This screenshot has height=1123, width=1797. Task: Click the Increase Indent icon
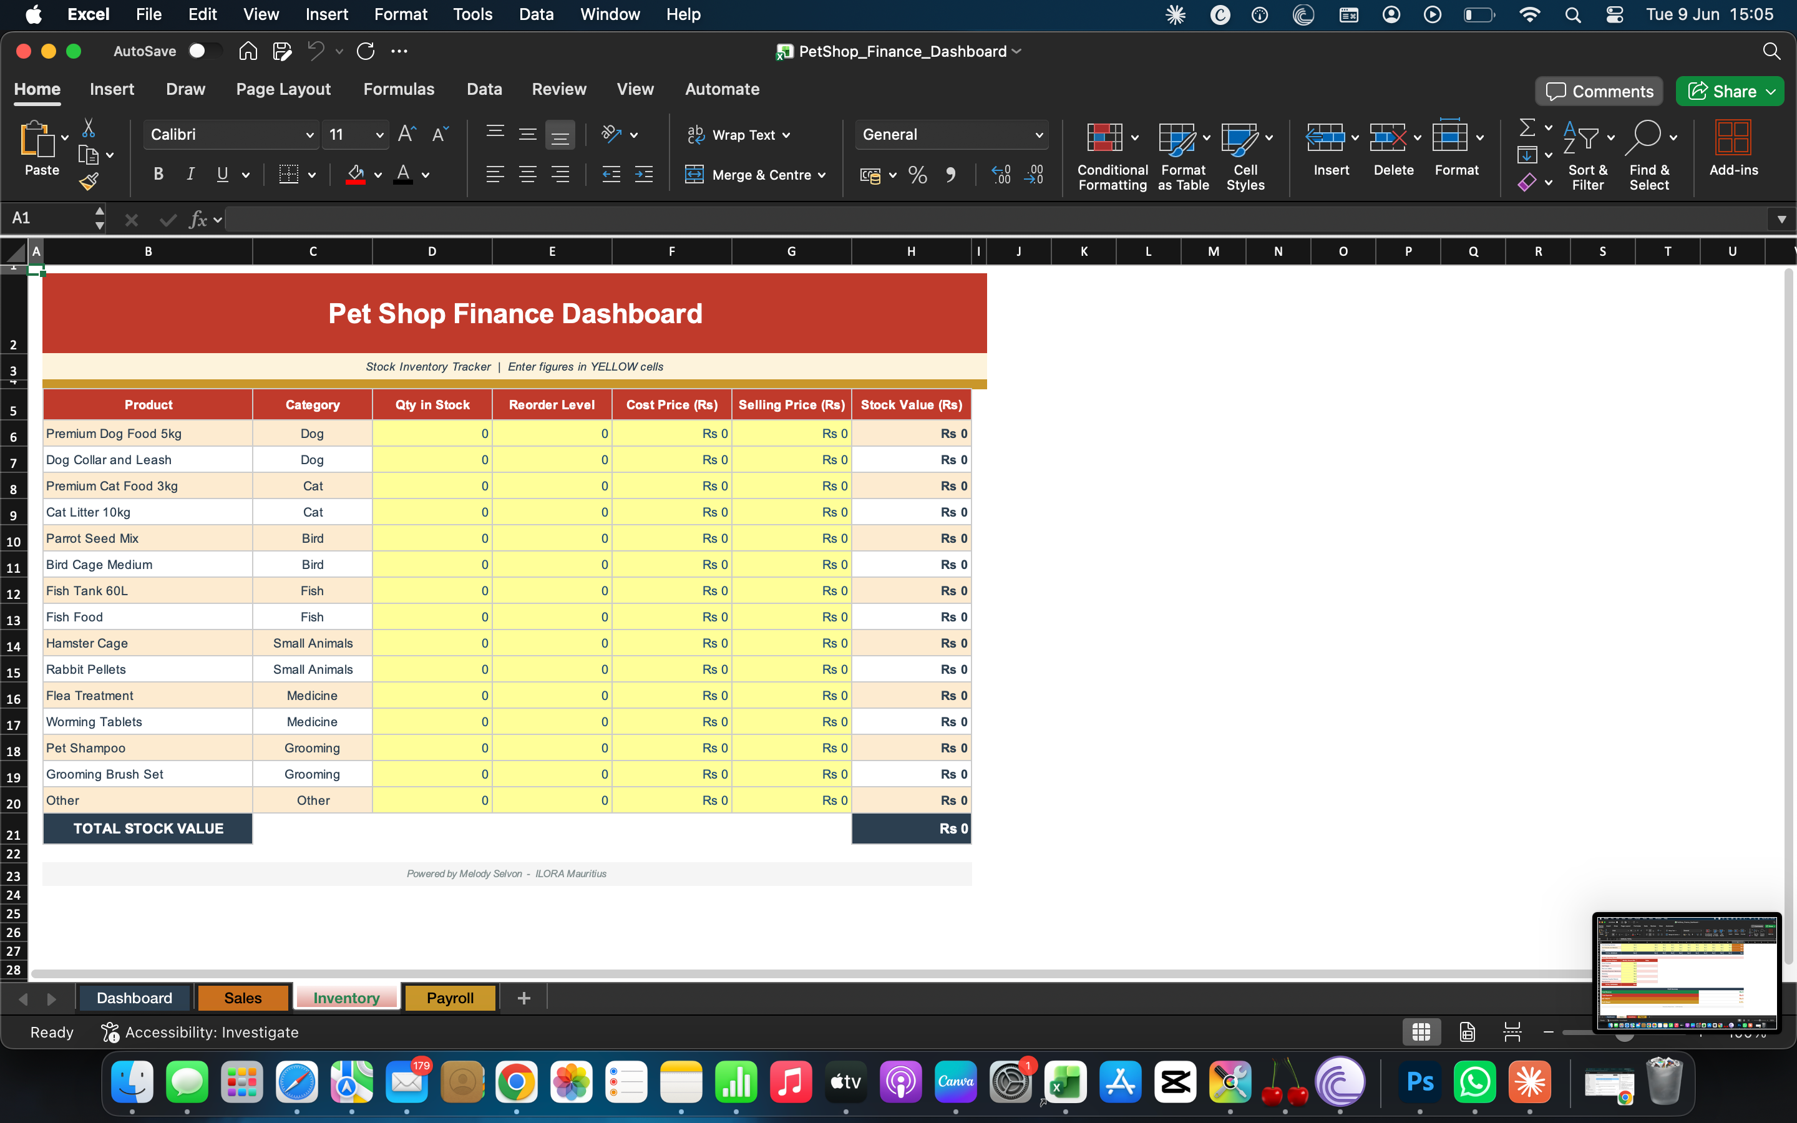[644, 175]
